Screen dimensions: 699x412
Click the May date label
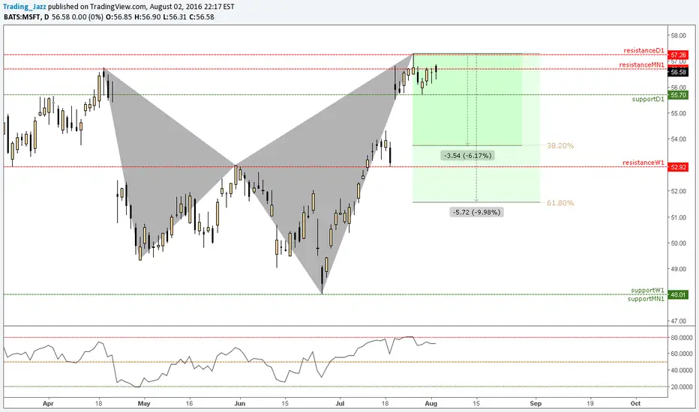click(144, 404)
